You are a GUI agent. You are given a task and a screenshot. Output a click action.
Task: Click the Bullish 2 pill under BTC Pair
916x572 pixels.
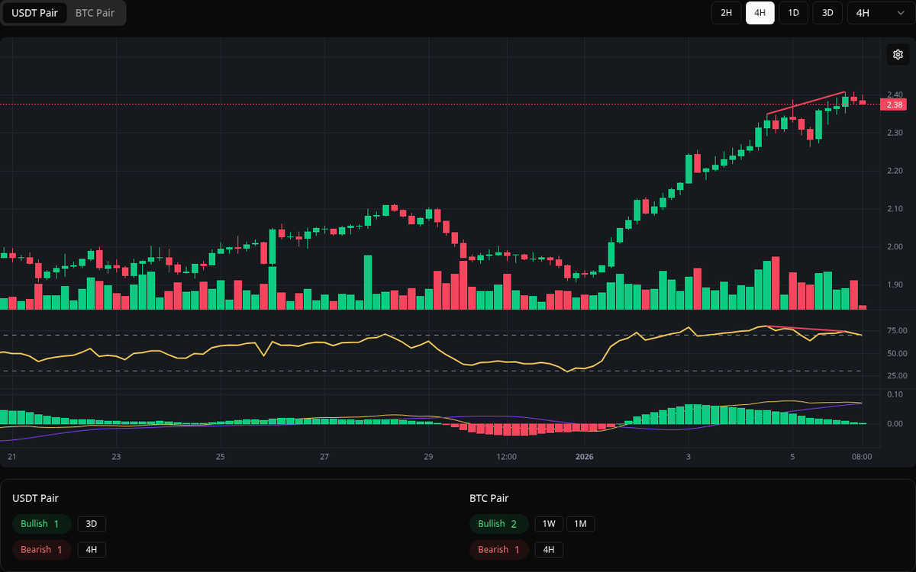(x=498, y=524)
